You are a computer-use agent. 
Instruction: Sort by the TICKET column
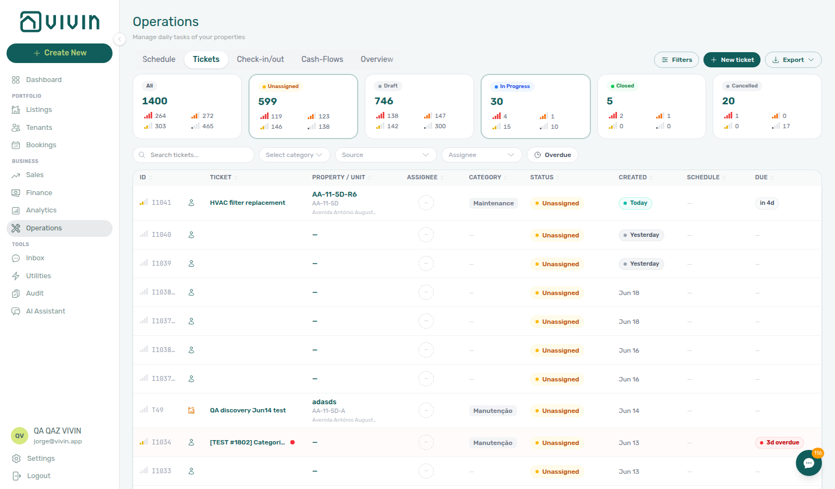(x=223, y=178)
